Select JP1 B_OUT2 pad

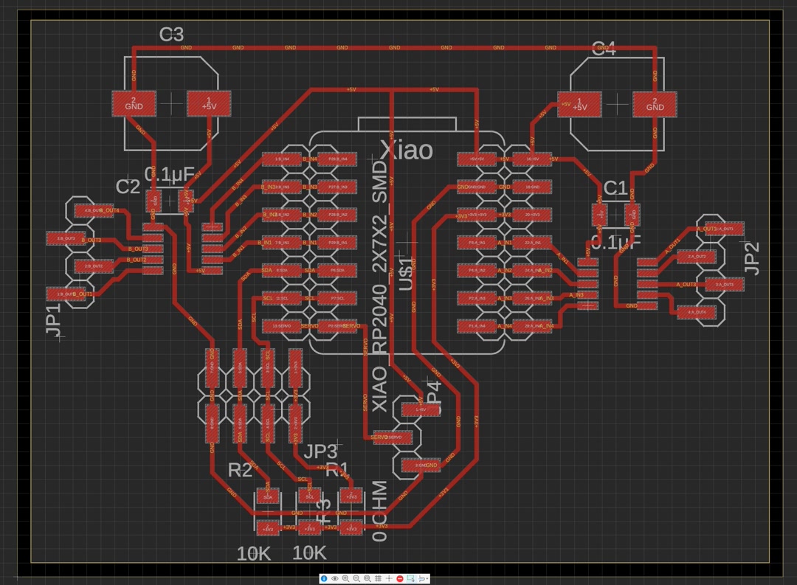click(x=94, y=266)
